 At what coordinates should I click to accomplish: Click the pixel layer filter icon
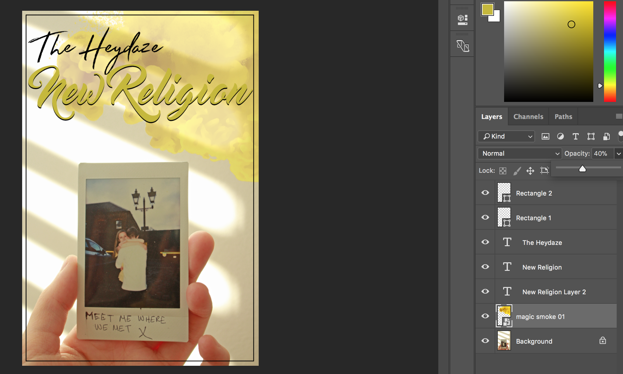coord(545,136)
